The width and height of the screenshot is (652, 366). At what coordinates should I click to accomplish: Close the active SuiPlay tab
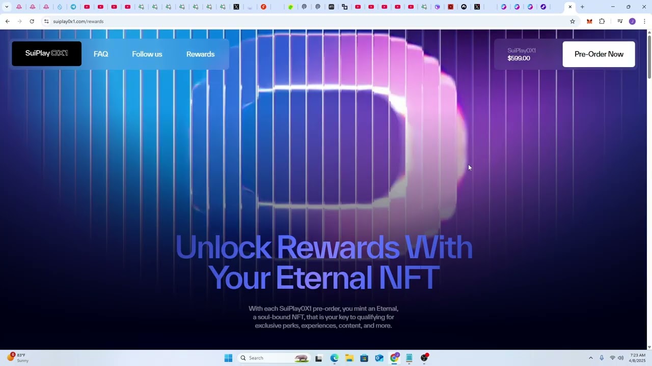pyautogui.click(x=570, y=7)
